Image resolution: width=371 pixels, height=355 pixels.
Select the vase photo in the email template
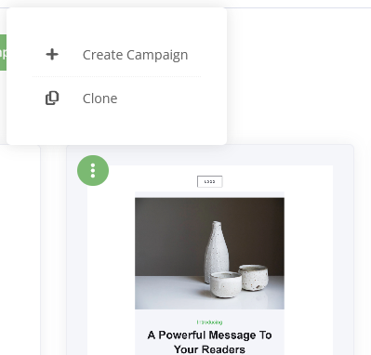[209, 254]
